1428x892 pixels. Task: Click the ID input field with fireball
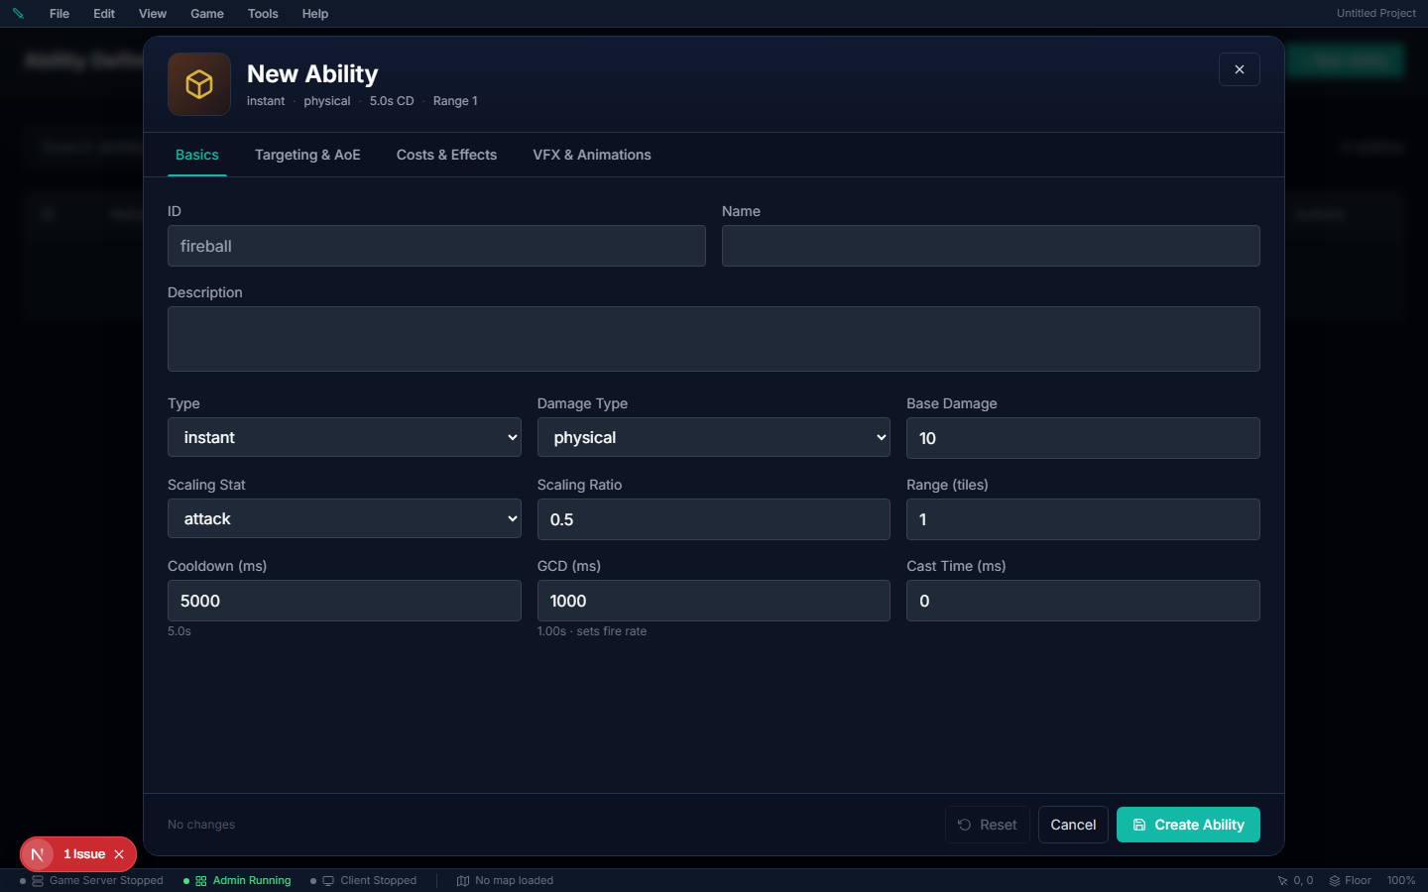point(436,246)
